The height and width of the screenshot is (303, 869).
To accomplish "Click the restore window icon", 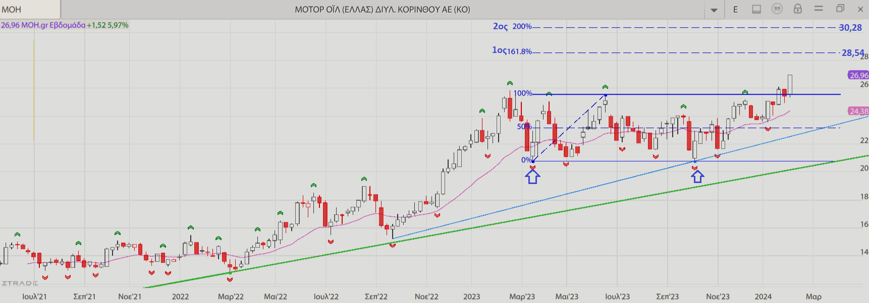I will (840, 9).
